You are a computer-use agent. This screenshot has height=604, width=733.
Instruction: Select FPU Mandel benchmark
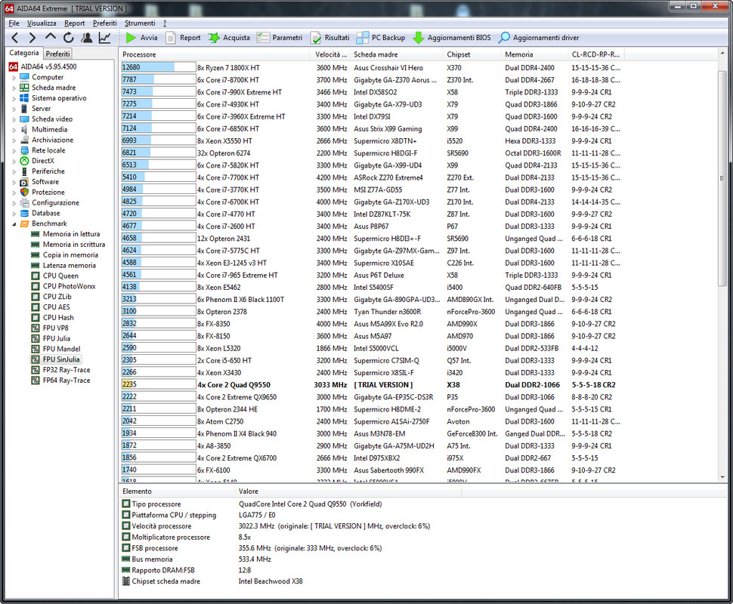[62, 349]
